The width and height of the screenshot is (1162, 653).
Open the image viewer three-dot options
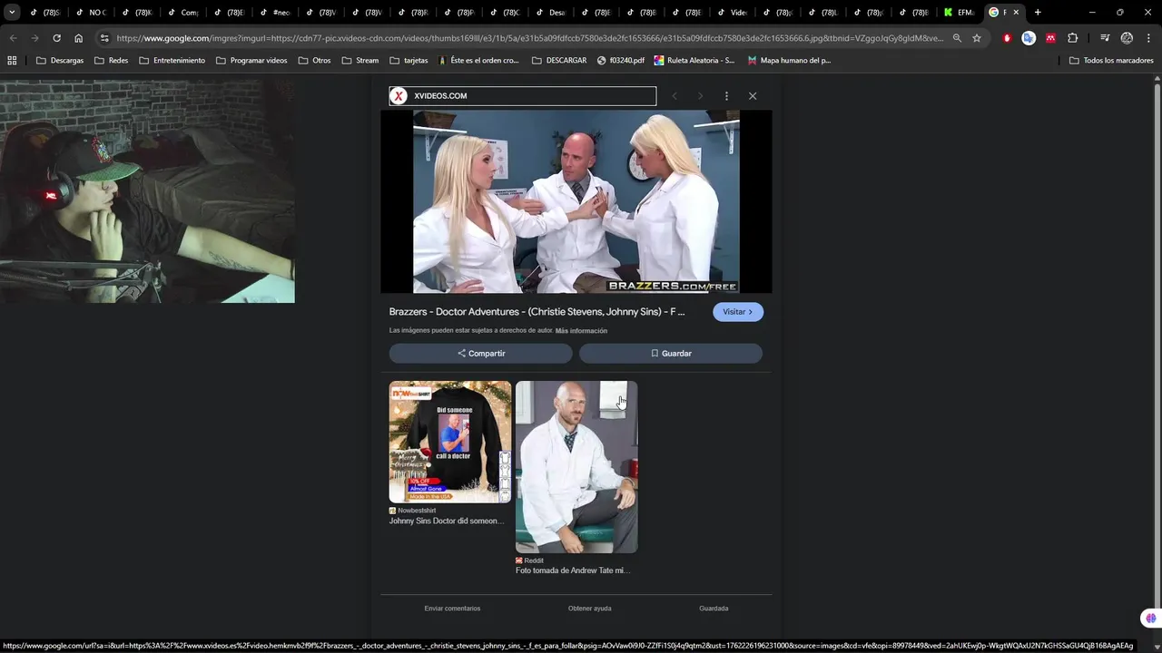tap(726, 96)
